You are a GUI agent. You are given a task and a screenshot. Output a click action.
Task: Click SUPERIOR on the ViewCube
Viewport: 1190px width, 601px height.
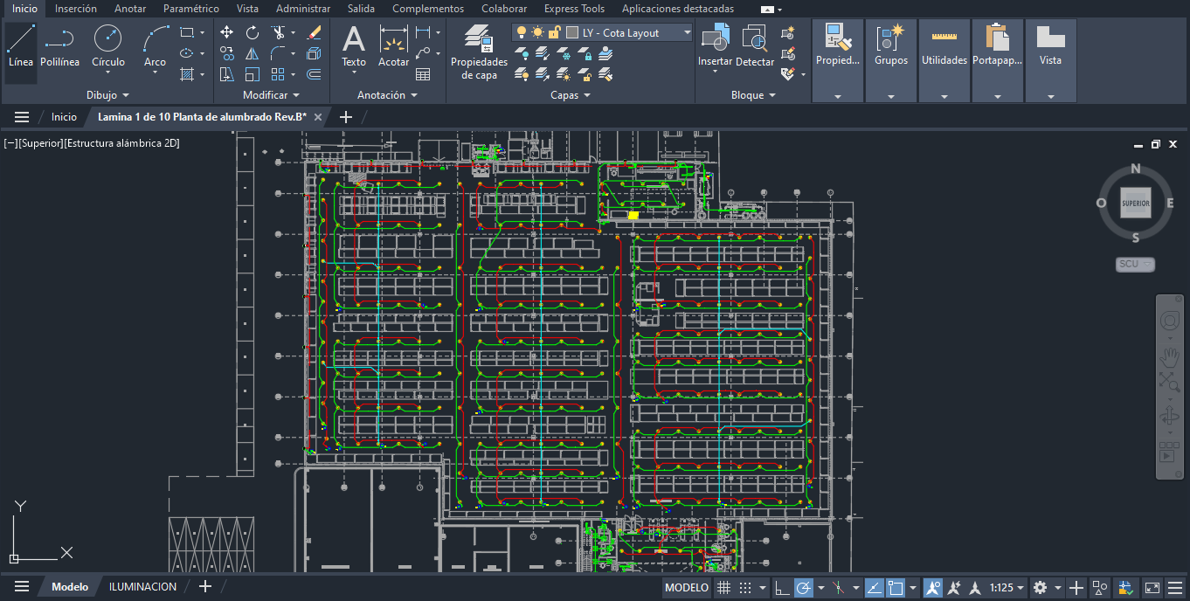point(1134,203)
